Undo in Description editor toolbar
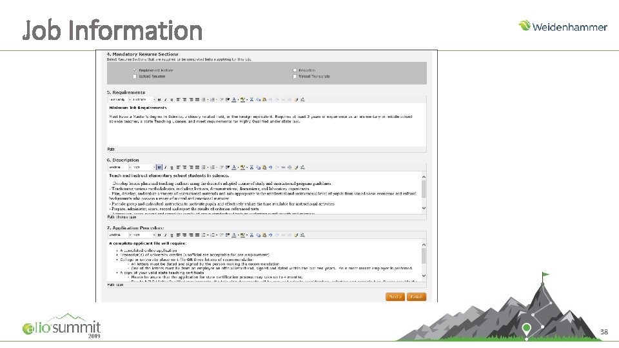The image size is (619, 348). point(270,168)
